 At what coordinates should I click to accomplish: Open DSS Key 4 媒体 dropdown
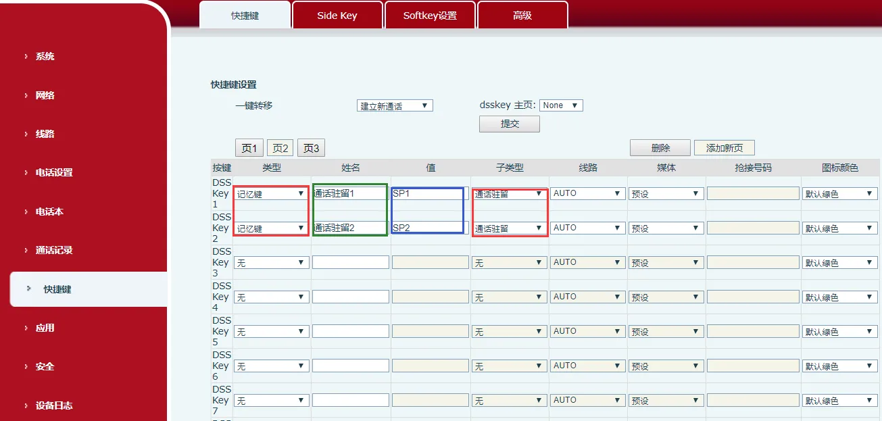pos(666,297)
